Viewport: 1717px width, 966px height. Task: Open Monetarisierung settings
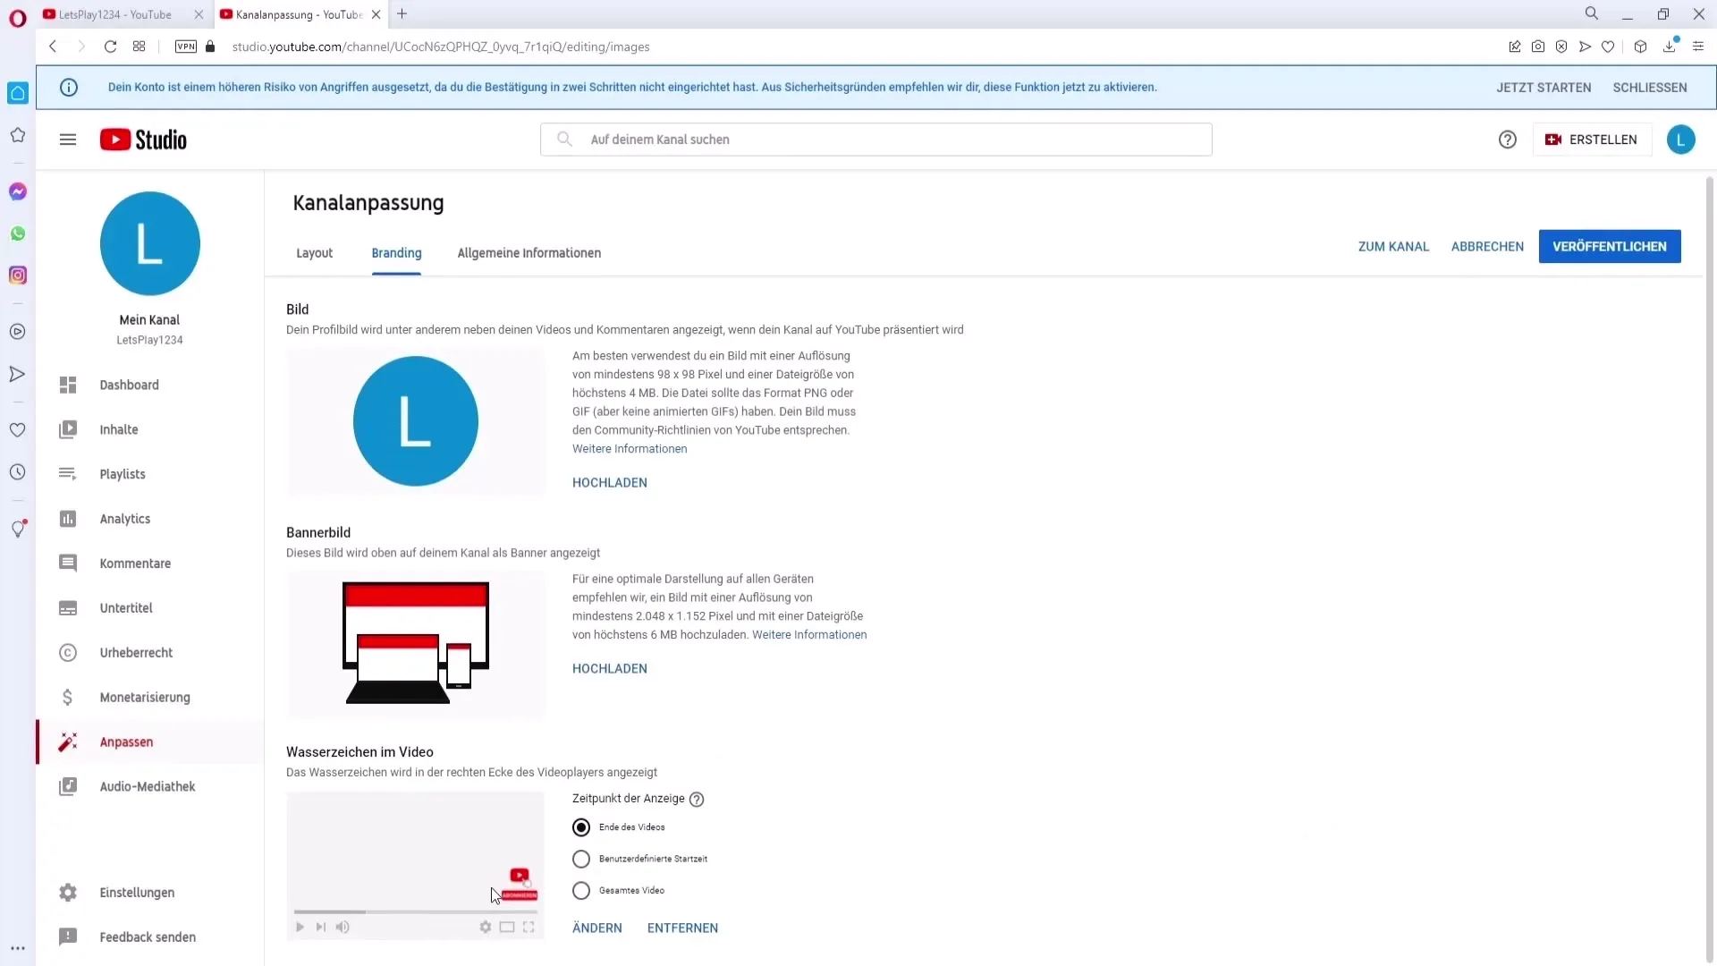tap(145, 697)
